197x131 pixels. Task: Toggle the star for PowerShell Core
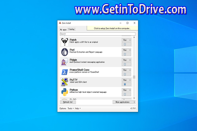pos(126,74)
